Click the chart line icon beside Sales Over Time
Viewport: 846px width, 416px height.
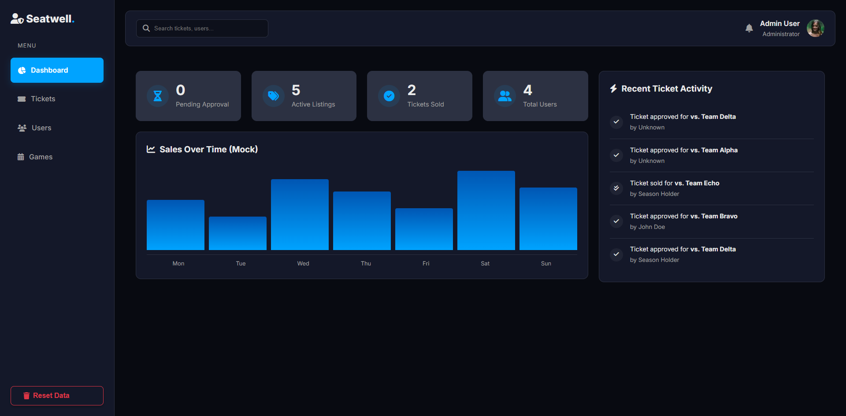[151, 149]
